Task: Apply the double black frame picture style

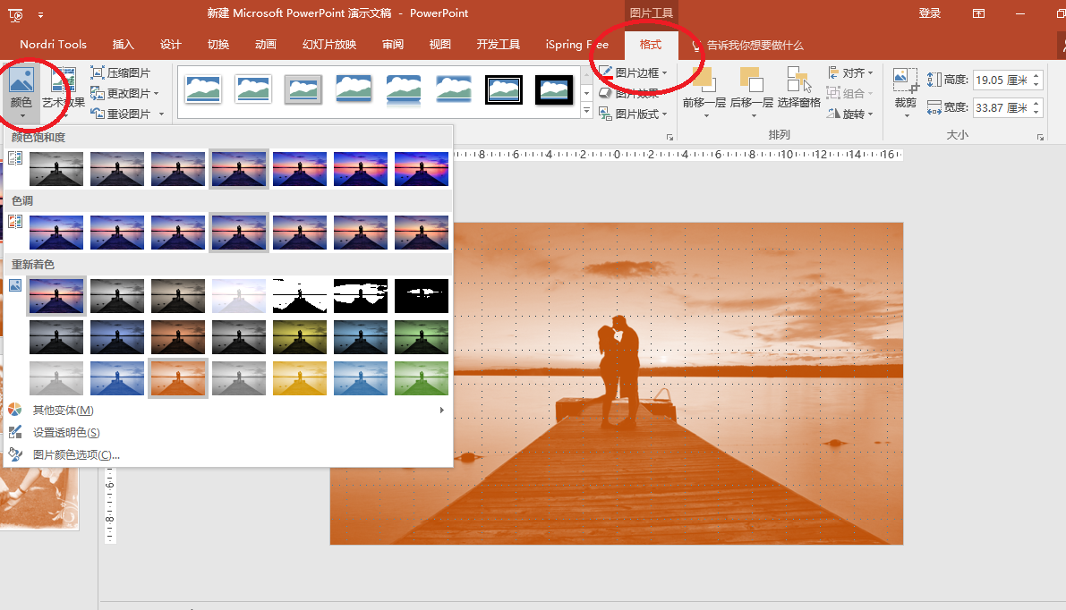Action: coord(504,89)
